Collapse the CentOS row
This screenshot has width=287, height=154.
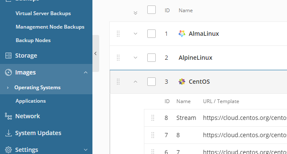135,82
